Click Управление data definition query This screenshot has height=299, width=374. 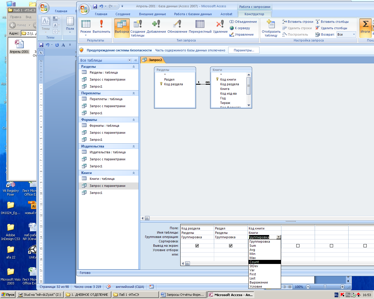(242, 34)
